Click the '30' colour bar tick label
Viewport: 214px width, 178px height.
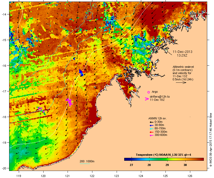point(185,165)
